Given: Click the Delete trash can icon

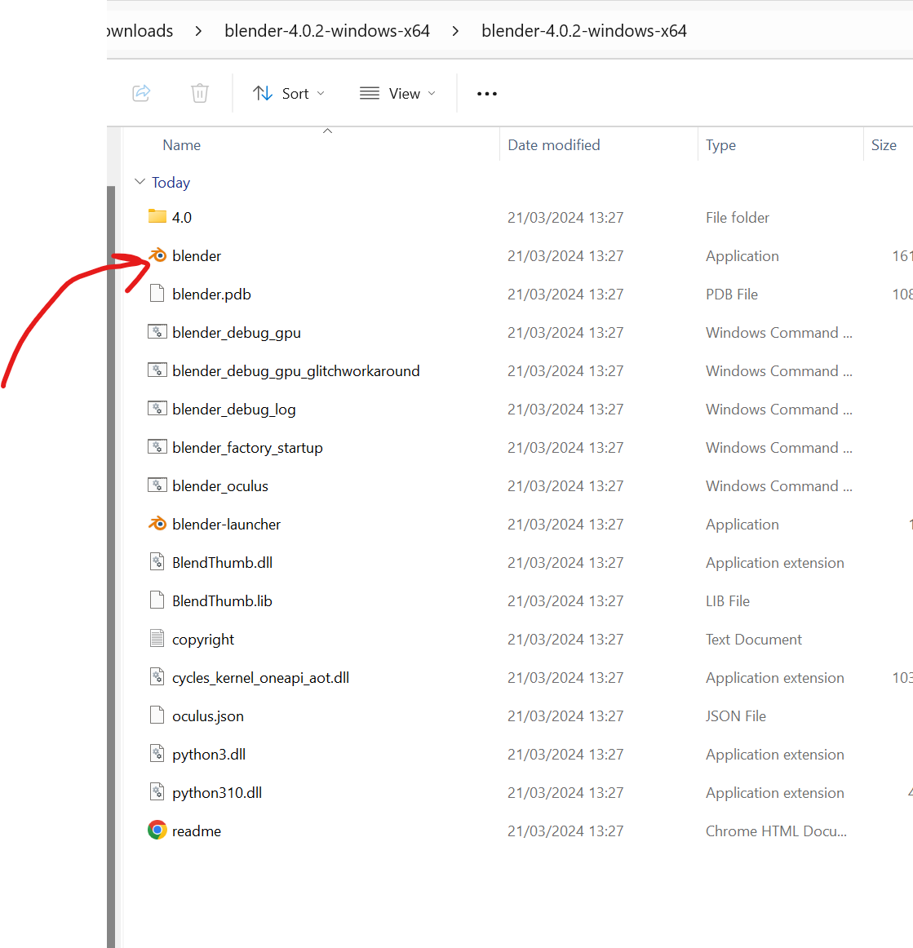Looking at the screenshot, I should tap(200, 93).
